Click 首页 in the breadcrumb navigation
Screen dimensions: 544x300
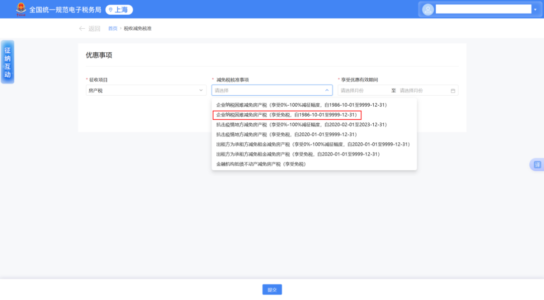click(112, 28)
